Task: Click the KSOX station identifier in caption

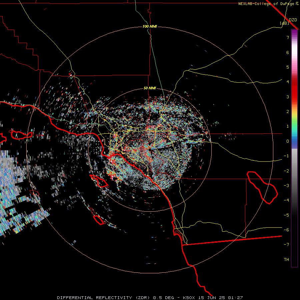Action: click(189, 298)
